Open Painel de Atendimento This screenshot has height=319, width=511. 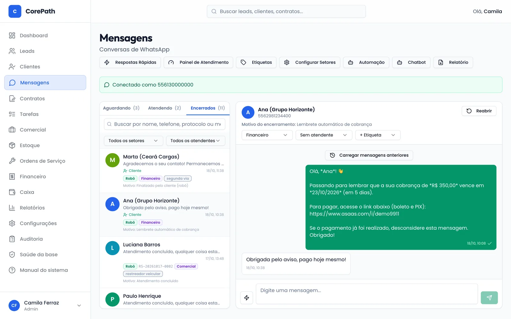(198, 63)
